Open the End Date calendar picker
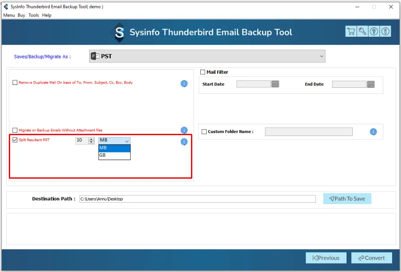401x272 pixels. click(371, 84)
